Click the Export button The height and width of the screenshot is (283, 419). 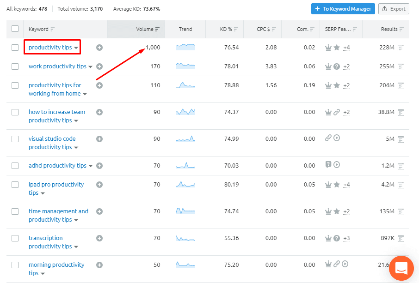click(x=394, y=9)
